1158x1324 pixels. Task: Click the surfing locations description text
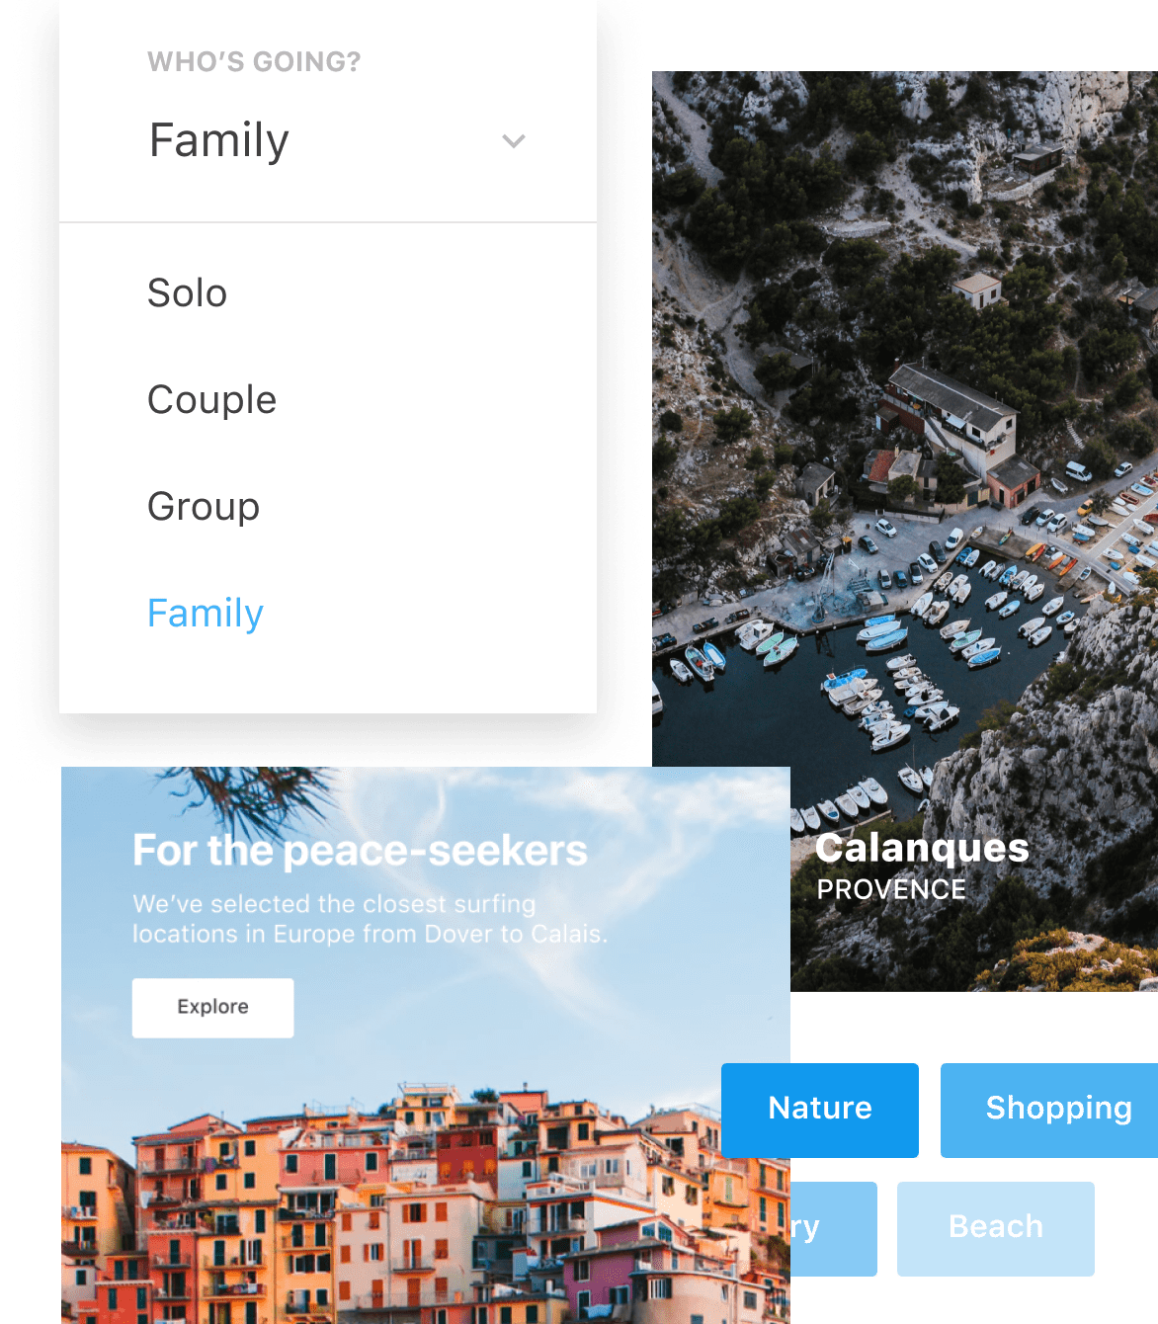tap(371, 919)
